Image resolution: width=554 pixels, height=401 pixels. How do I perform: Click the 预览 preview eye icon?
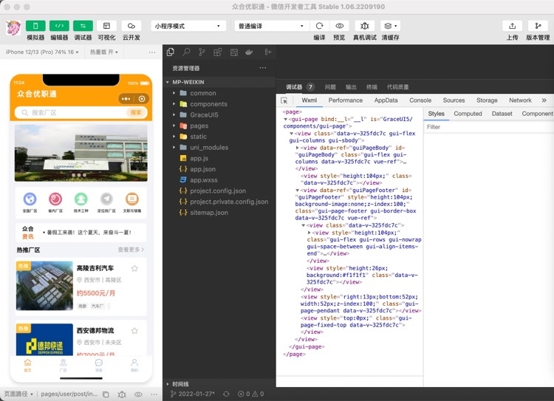tap(339, 26)
